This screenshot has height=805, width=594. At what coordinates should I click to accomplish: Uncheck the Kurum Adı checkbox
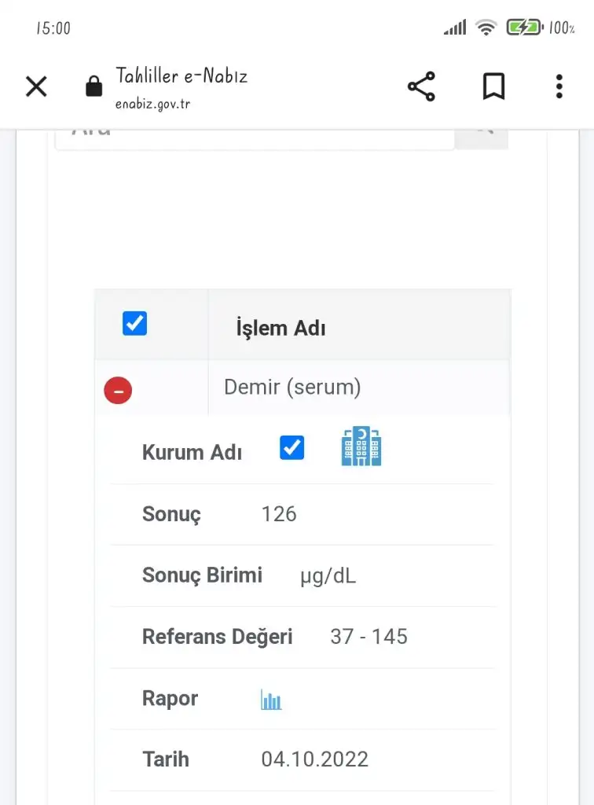291,448
